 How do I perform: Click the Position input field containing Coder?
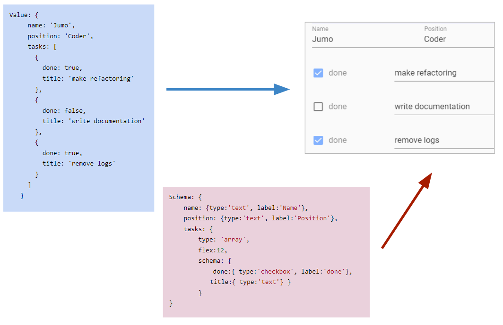click(459, 39)
